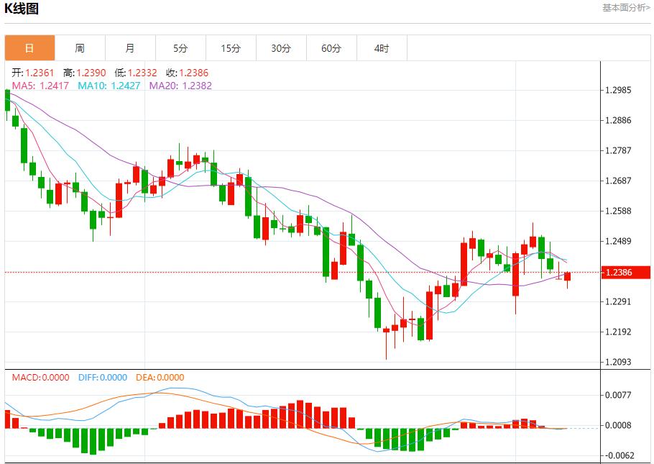Click the MACD indicator value label
This screenshot has height=464, width=654.
coord(40,378)
